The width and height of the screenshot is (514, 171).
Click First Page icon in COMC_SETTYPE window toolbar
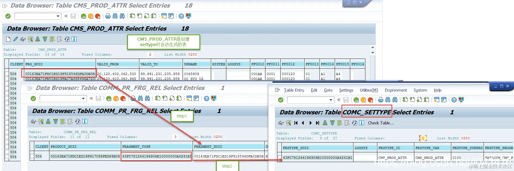click(405, 100)
